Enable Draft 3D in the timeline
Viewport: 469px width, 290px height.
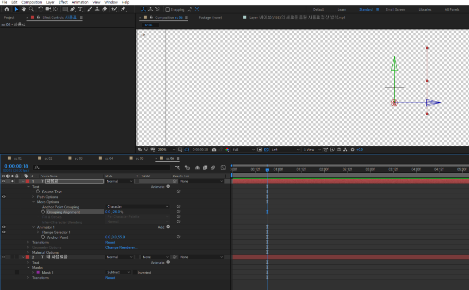[187, 168]
